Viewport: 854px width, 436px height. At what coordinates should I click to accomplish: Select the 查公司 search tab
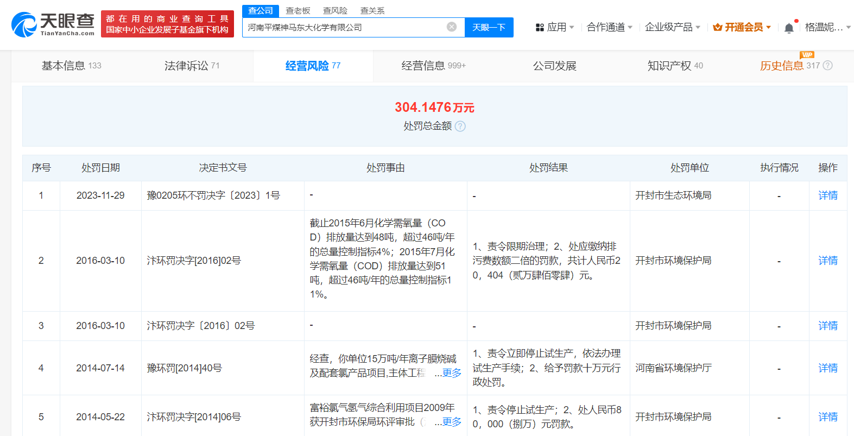(x=261, y=11)
